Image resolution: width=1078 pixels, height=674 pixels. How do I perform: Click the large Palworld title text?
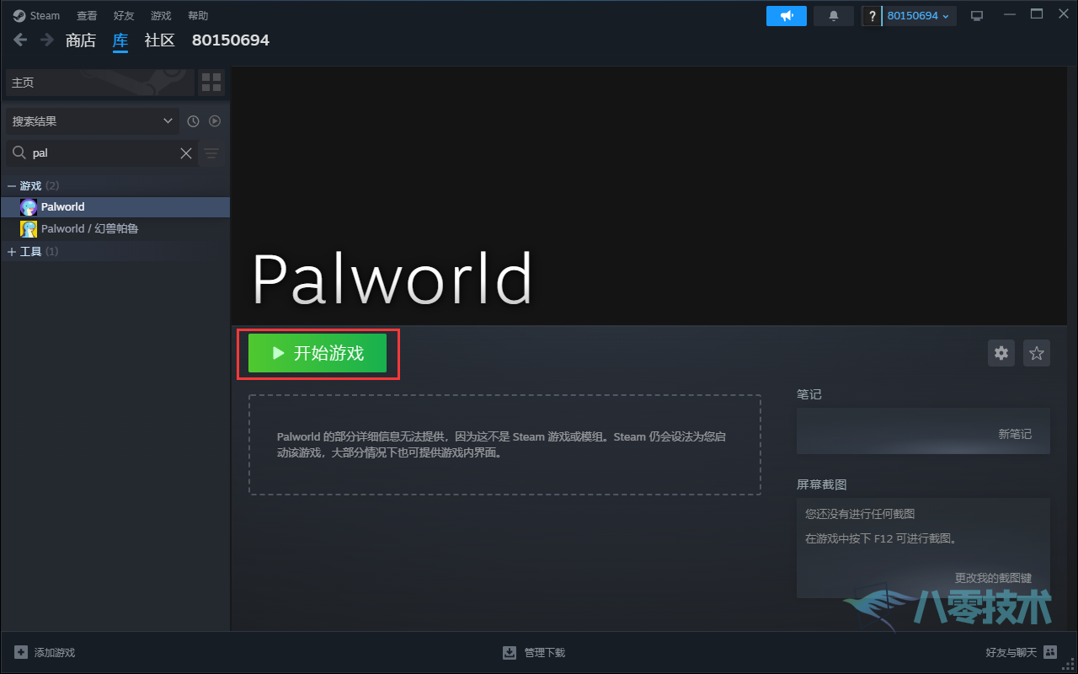click(392, 279)
